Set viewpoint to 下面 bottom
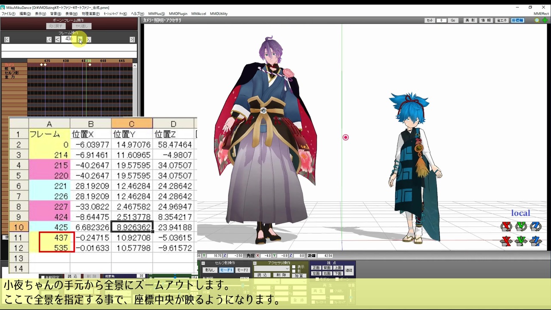This screenshot has height=310, width=551. [x=338, y=273]
